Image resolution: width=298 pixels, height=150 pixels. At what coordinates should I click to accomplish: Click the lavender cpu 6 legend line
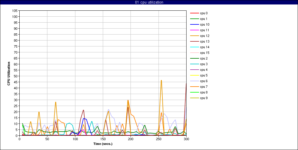click(x=194, y=81)
